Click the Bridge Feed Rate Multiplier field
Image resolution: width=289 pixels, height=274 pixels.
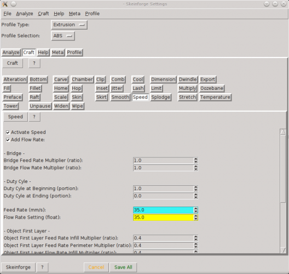pyautogui.click(x=165, y=161)
